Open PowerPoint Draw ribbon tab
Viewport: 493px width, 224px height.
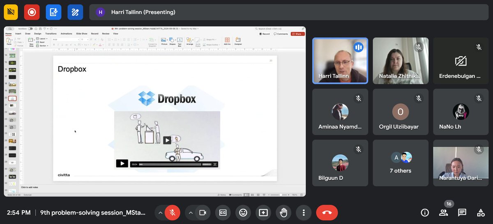[28, 34]
